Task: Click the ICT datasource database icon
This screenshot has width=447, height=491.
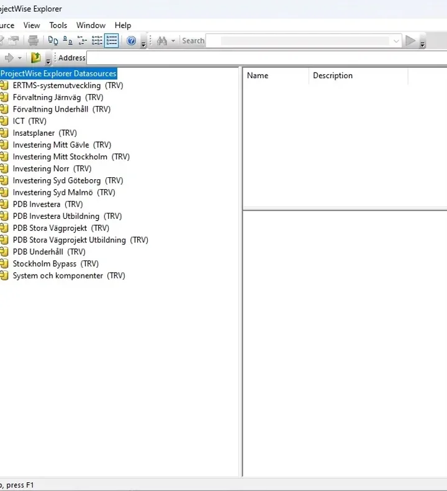Action: click(x=4, y=121)
